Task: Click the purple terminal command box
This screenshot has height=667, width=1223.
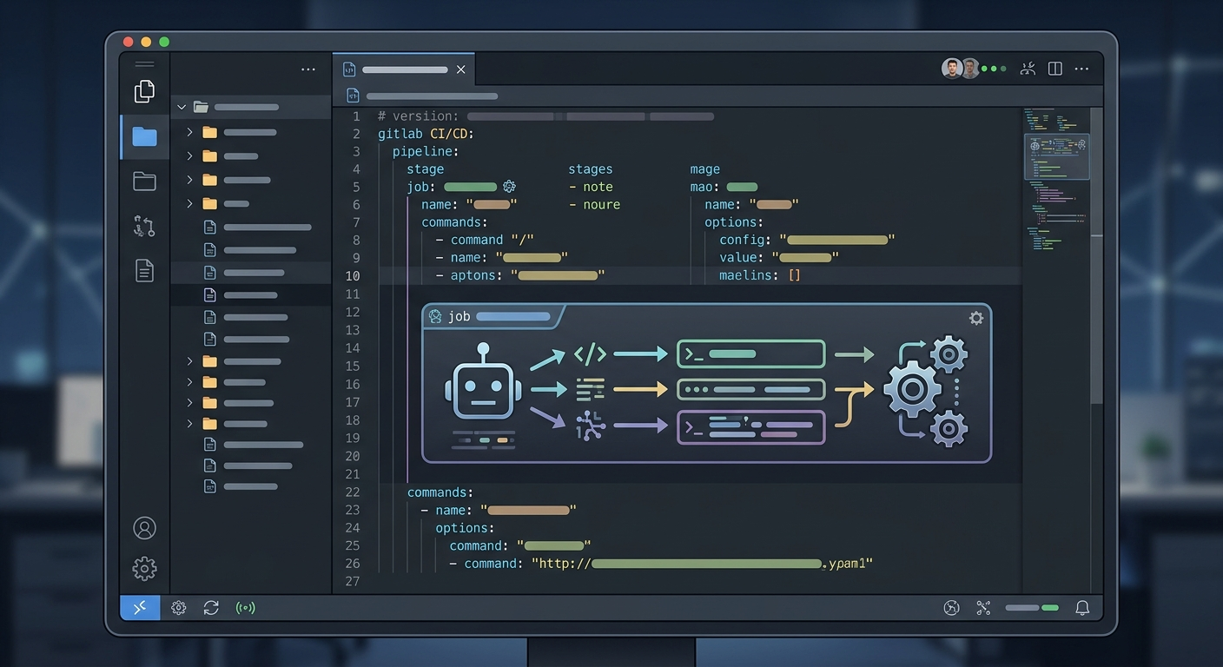Action: (x=750, y=426)
